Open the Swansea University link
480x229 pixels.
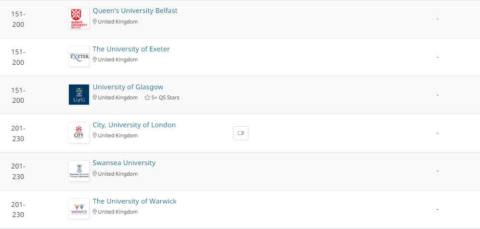click(x=124, y=163)
